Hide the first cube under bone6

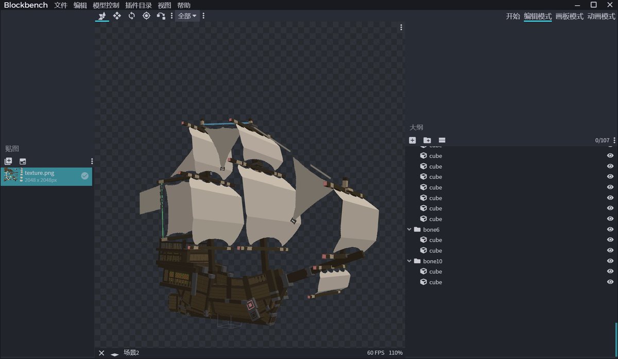[x=610, y=240]
